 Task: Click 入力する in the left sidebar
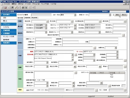click(6, 27)
